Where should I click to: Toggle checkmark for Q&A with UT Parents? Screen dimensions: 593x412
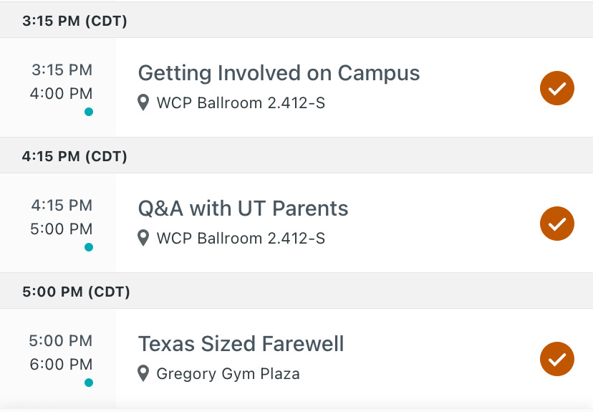point(556,224)
